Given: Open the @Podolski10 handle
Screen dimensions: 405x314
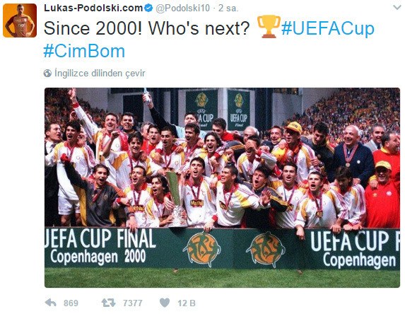Looking at the screenshot, I should [x=183, y=8].
